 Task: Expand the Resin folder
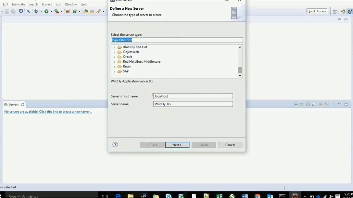click(114, 67)
